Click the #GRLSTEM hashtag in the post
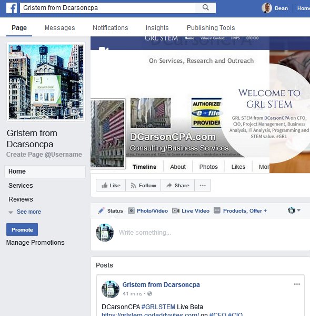The image size is (310, 316). (x=158, y=307)
